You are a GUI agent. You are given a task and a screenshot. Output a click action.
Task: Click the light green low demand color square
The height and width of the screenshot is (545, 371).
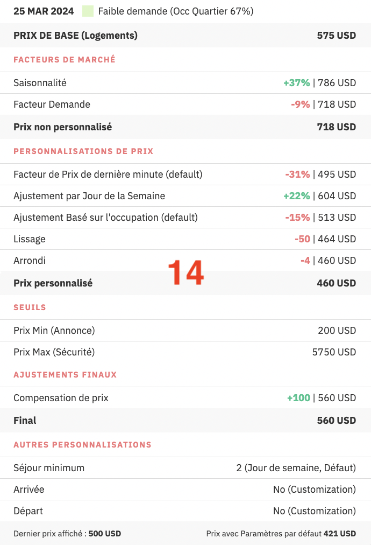(88, 11)
